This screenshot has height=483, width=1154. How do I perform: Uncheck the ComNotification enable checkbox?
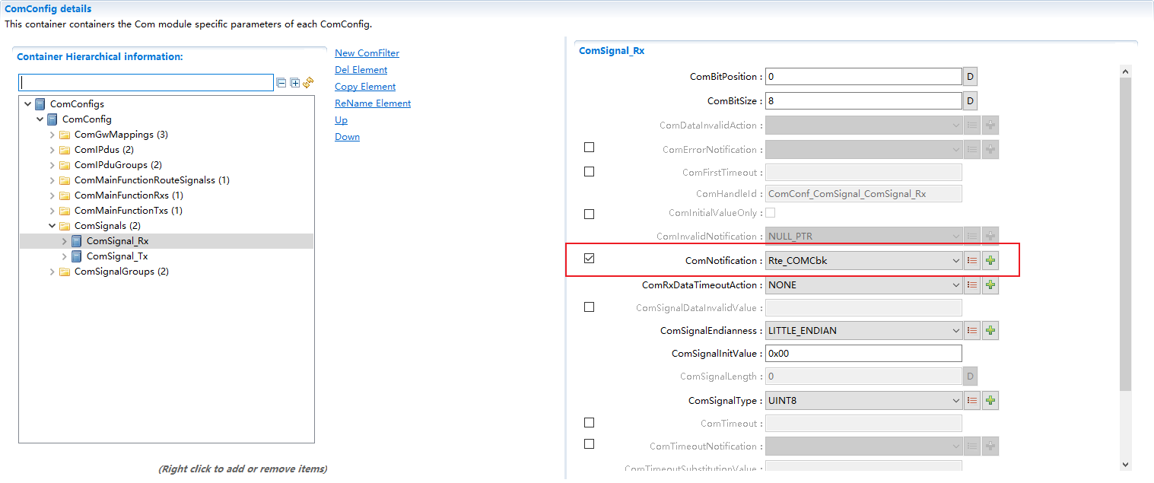(x=589, y=259)
